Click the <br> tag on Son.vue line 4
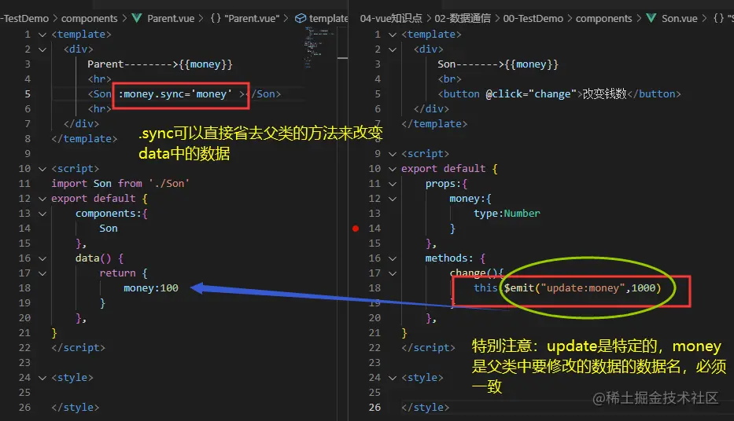 449,79
